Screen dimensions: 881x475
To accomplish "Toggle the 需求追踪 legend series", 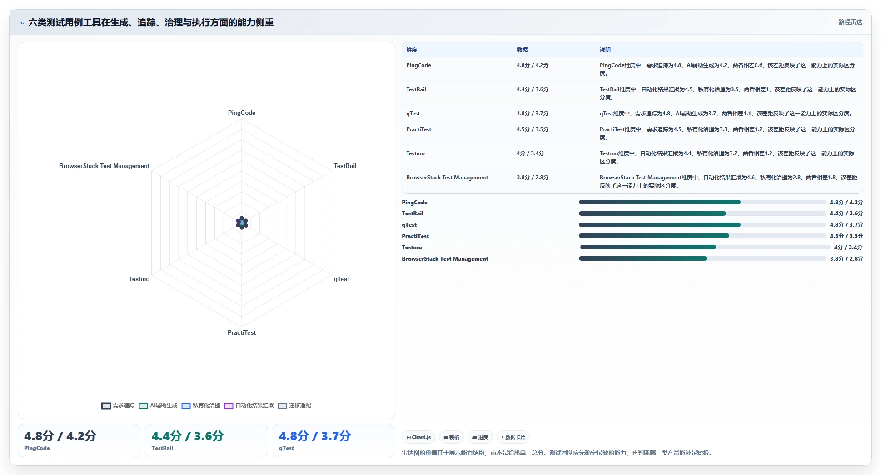I will (118, 406).
